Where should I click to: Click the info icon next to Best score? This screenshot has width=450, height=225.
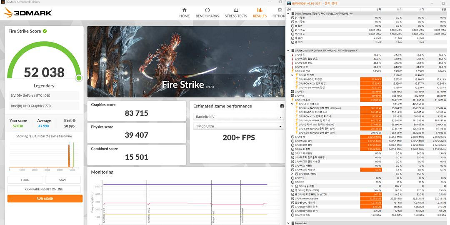pyautogui.click(x=74, y=120)
